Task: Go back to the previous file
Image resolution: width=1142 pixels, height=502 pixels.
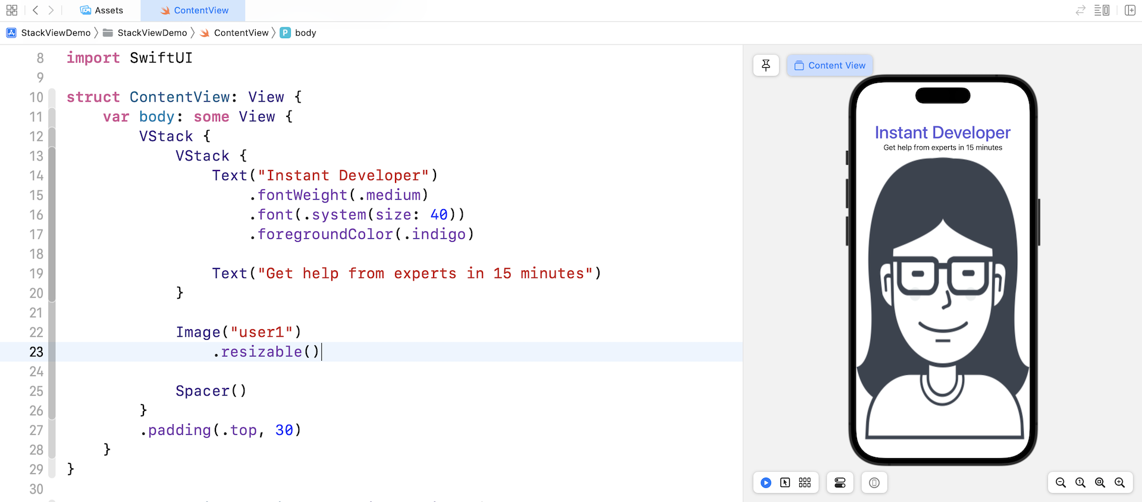Action: click(36, 10)
